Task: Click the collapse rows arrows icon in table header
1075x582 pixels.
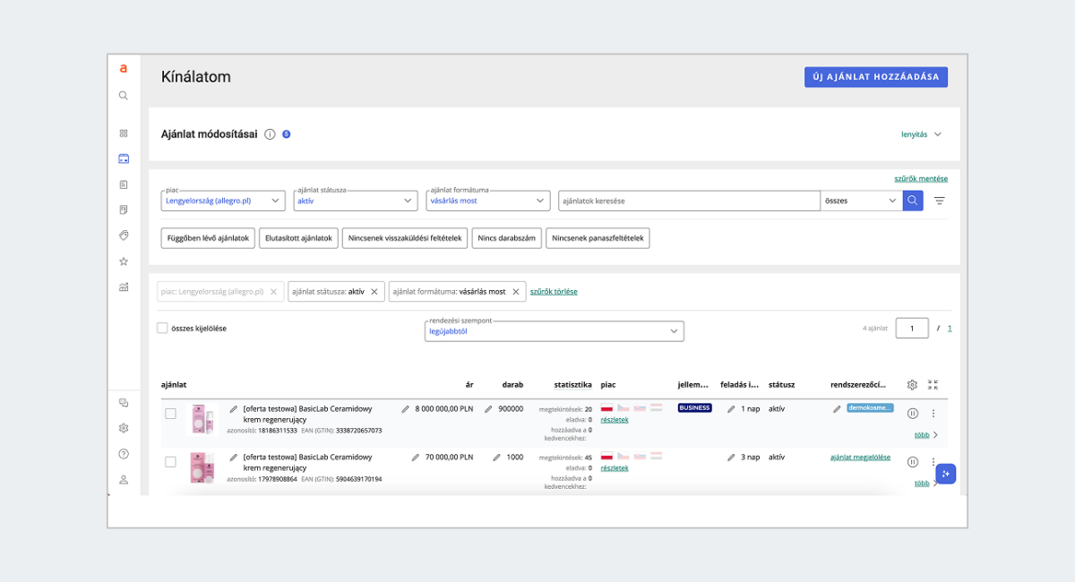Action: pyautogui.click(x=933, y=385)
